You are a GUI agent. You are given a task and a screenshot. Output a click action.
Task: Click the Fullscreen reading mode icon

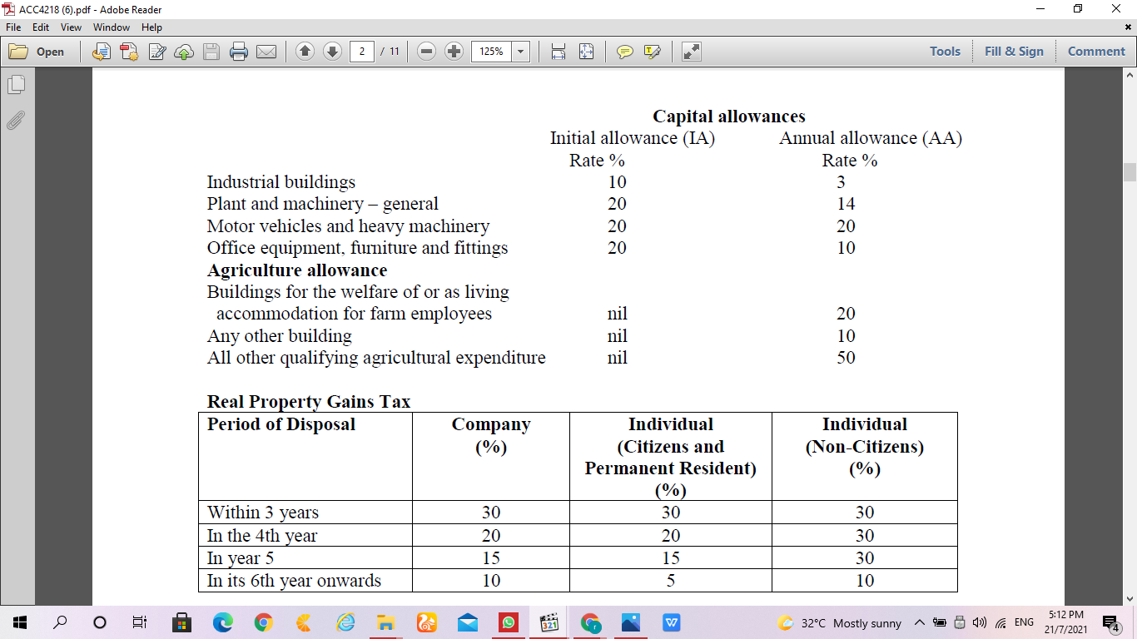690,52
